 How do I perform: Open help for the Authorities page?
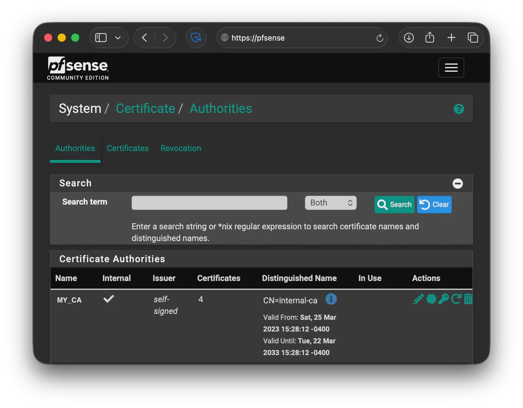coord(459,109)
